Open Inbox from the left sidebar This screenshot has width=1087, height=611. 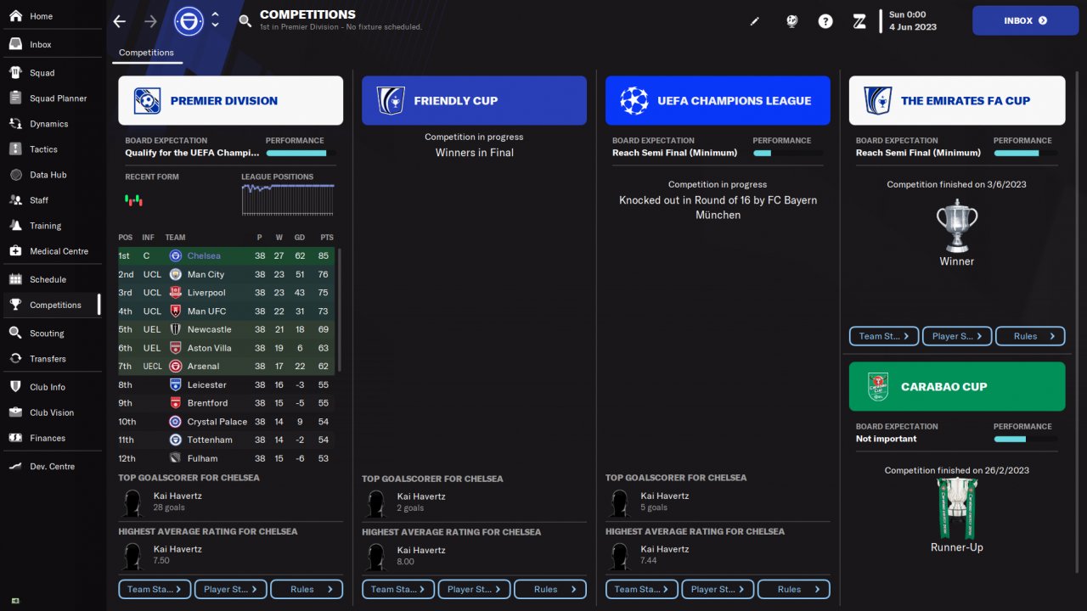coord(51,44)
